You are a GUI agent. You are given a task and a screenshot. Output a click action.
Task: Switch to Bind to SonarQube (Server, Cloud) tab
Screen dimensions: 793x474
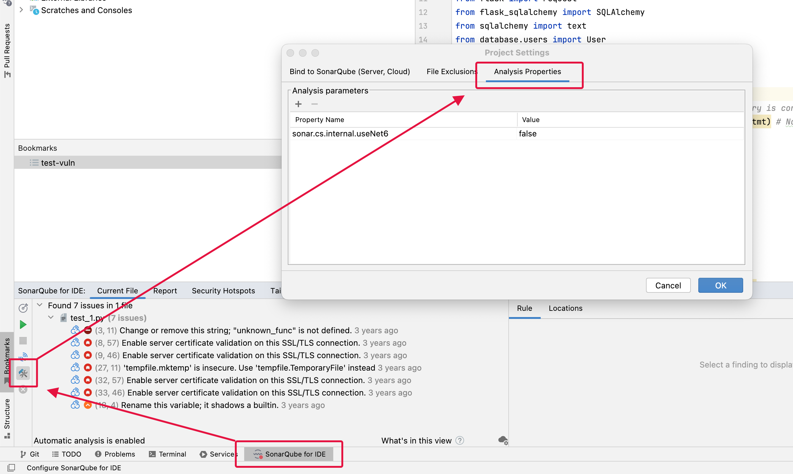(350, 72)
